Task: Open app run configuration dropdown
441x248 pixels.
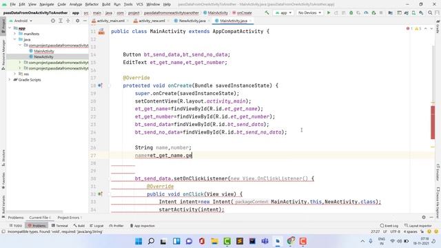Action: 283,12
